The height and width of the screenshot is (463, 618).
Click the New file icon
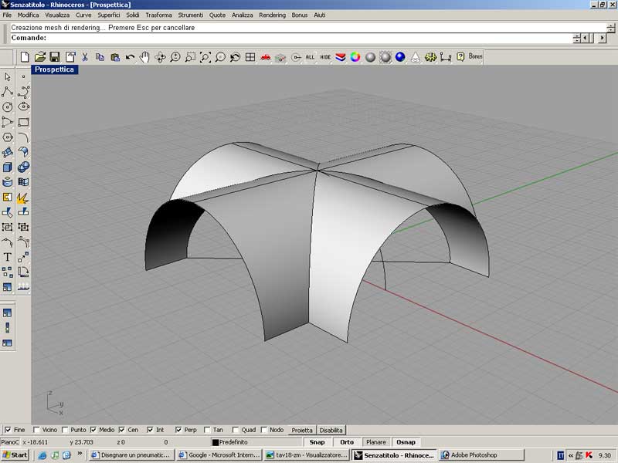click(x=25, y=57)
